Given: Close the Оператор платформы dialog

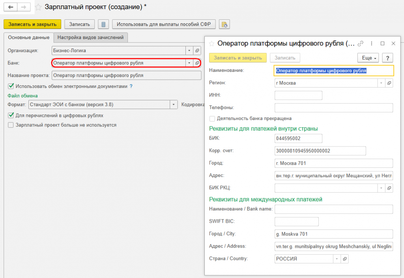Looking at the screenshot, I should [393, 43].
